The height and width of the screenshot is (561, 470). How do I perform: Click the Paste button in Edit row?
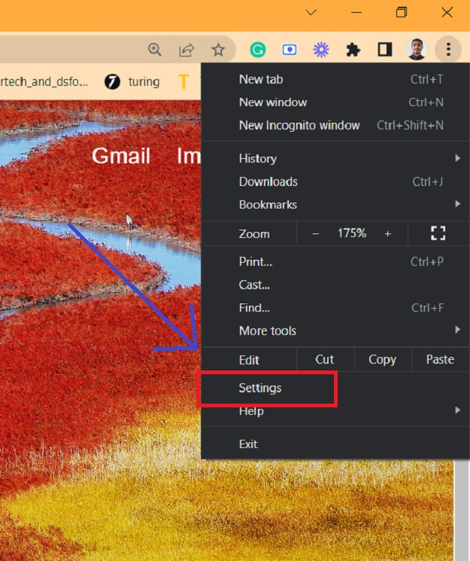(440, 359)
